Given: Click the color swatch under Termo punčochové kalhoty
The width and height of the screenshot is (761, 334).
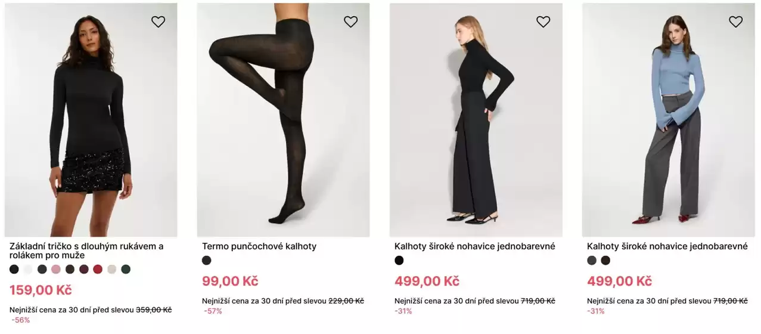Looking at the screenshot, I should click(207, 260).
